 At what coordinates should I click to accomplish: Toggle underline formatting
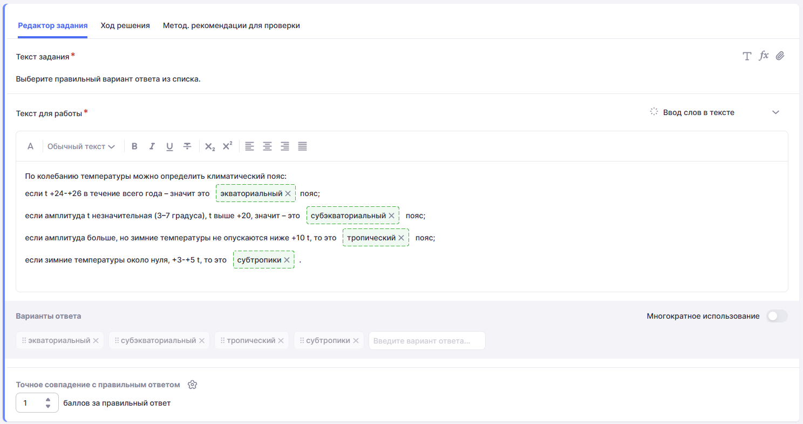pos(169,146)
